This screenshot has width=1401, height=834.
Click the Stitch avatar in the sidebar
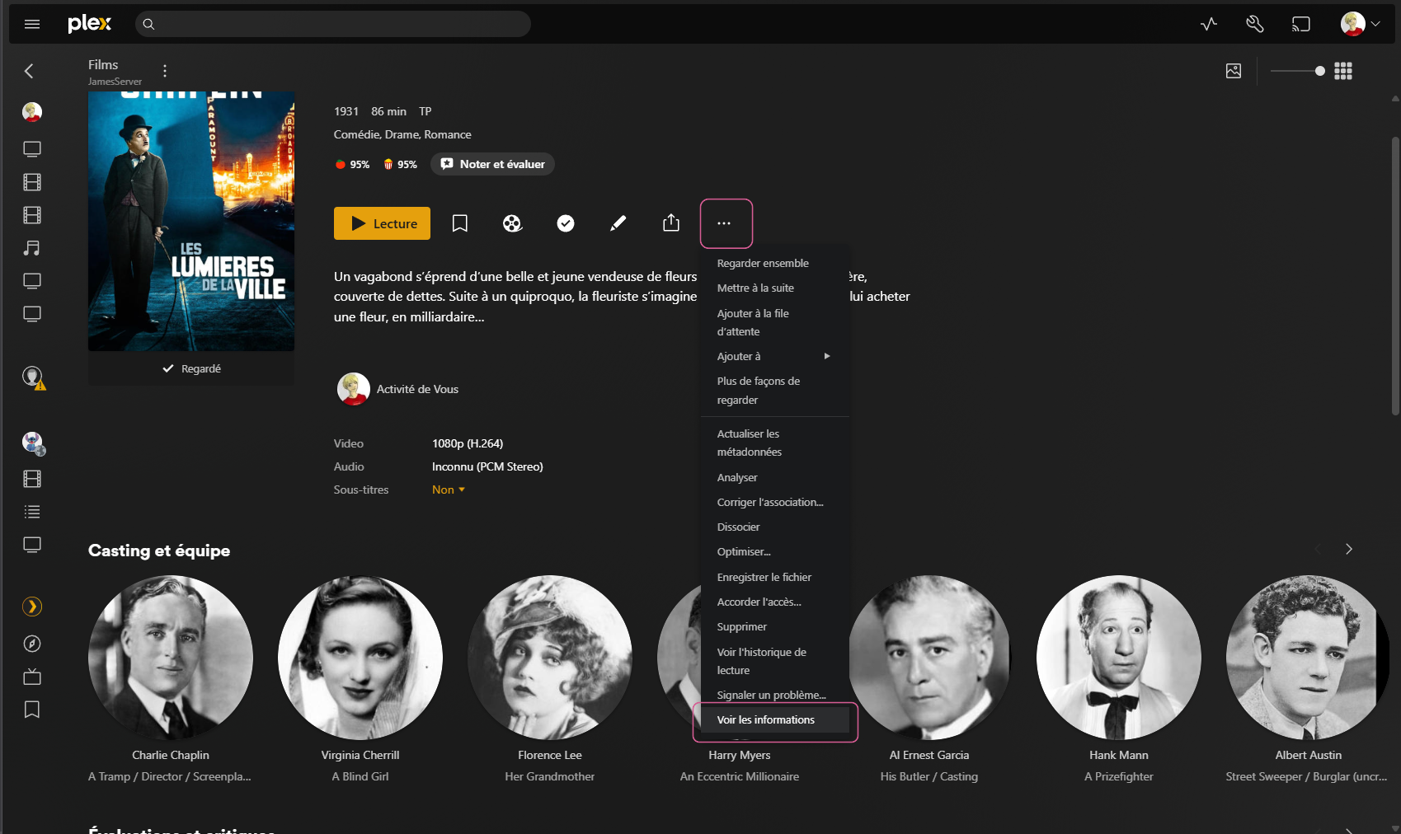tap(33, 443)
